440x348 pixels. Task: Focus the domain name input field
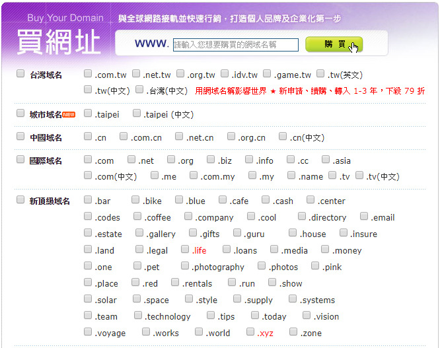[x=235, y=45]
